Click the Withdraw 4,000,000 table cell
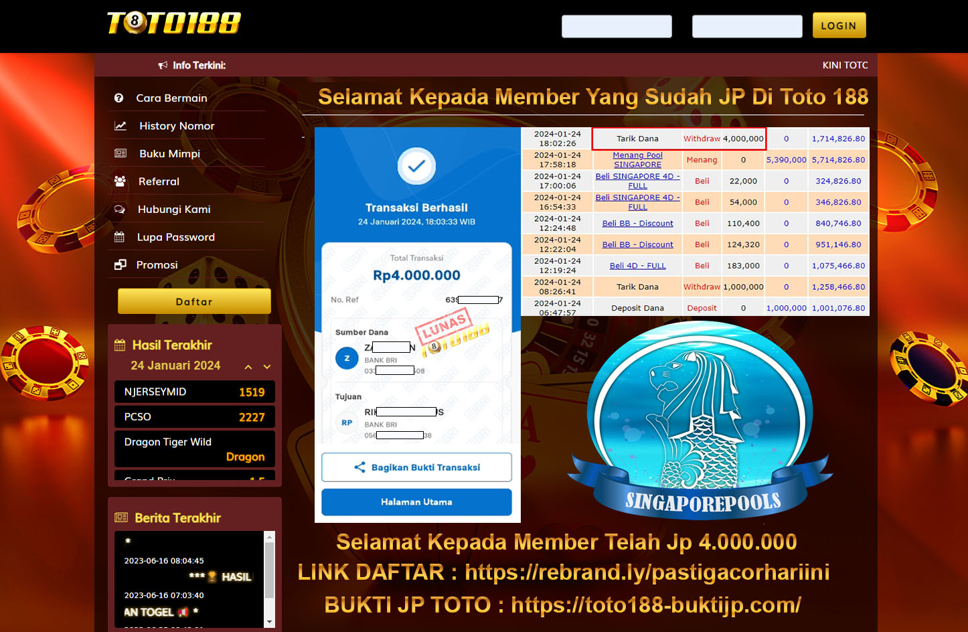 [x=723, y=139]
